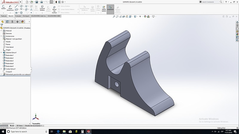The width and height of the screenshot is (239, 134).
Task: Expand the Saliente-Extruir1 feature
Action: [x=1, y=53]
